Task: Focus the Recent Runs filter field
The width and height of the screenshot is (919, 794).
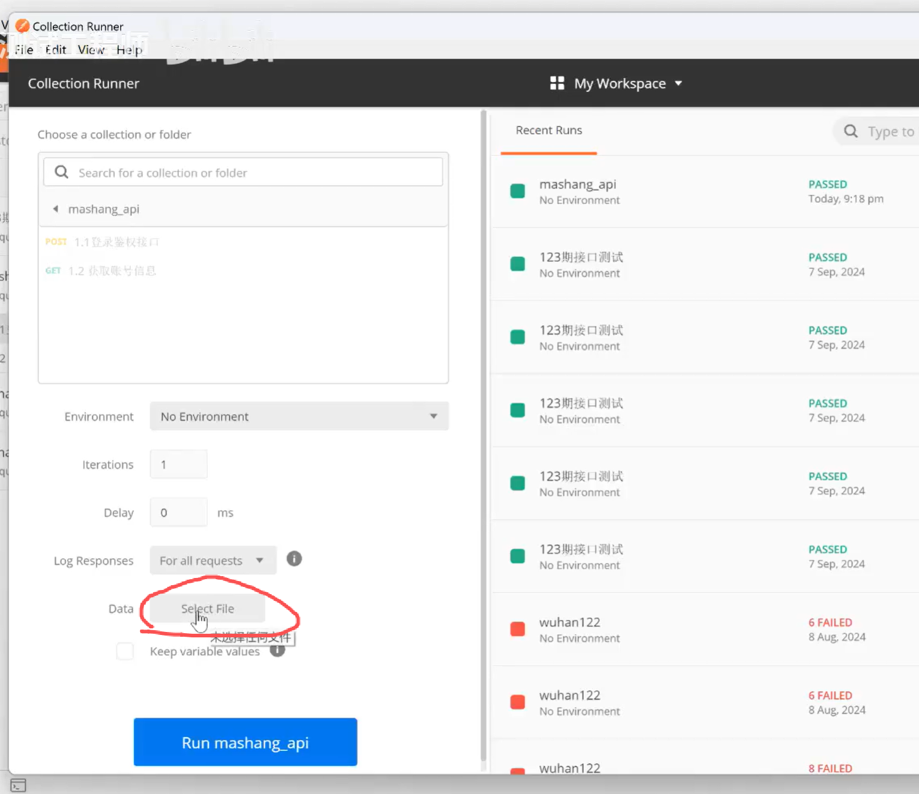Action: coord(877,131)
